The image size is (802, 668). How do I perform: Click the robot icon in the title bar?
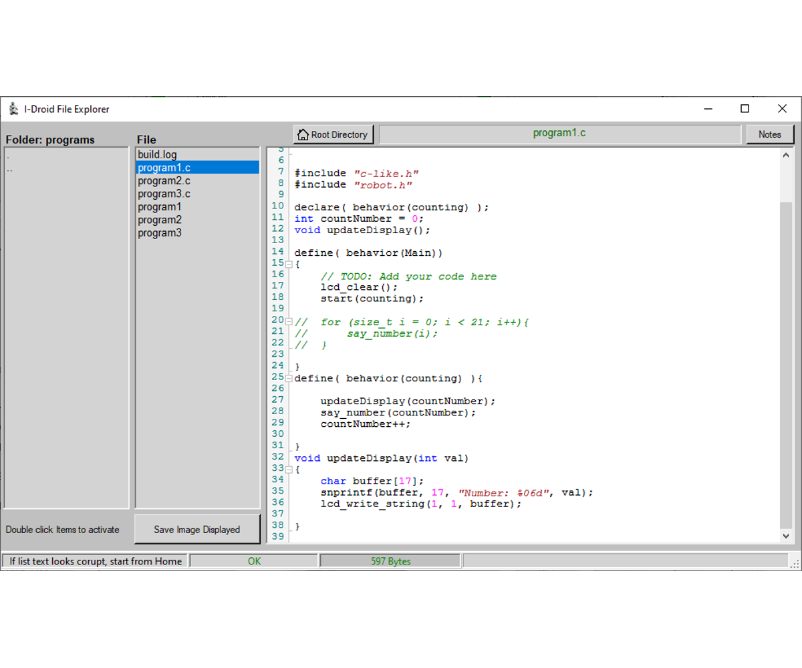tap(12, 109)
